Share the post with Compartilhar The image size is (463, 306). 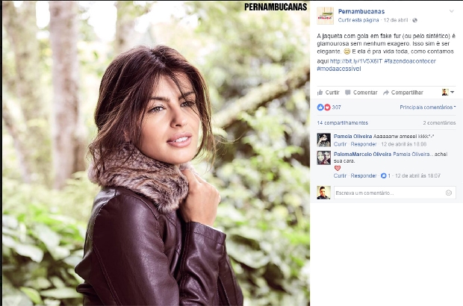pyautogui.click(x=403, y=93)
